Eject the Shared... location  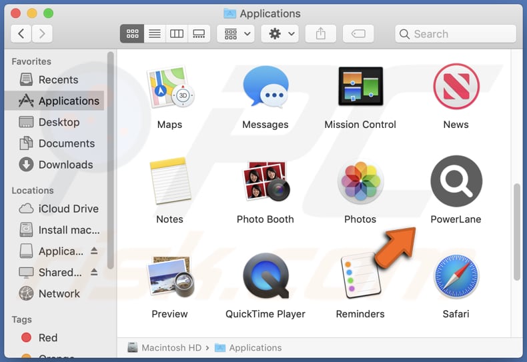point(94,272)
